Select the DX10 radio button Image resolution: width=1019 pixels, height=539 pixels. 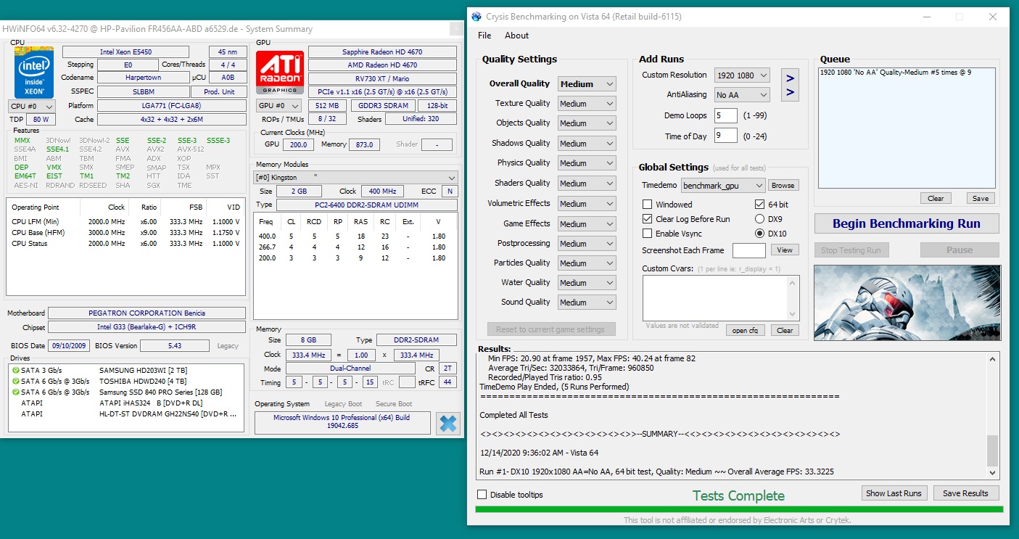tap(760, 234)
